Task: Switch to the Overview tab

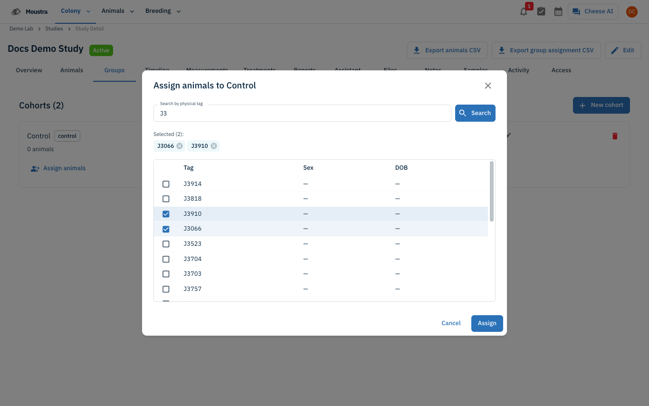Action: 29,70
